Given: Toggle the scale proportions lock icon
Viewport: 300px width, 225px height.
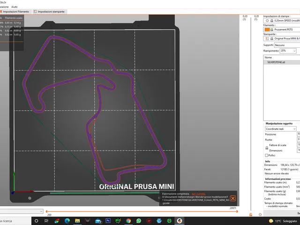Looking at the screenshot, I should pos(267,148).
